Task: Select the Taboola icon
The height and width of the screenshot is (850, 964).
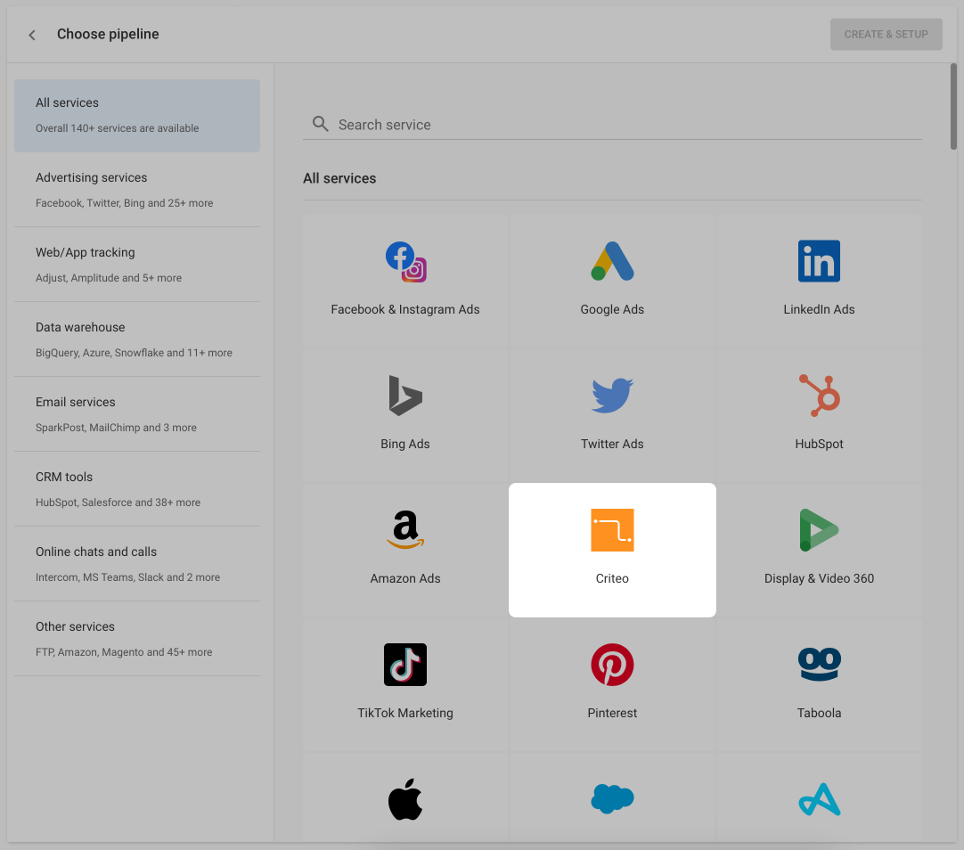Action: pos(820,665)
